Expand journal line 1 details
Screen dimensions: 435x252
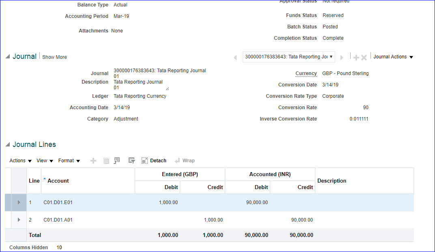click(19, 202)
